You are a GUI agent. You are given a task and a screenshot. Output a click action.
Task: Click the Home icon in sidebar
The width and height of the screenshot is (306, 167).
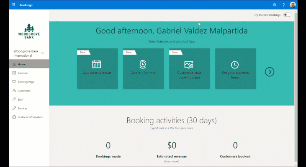tap(14, 64)
